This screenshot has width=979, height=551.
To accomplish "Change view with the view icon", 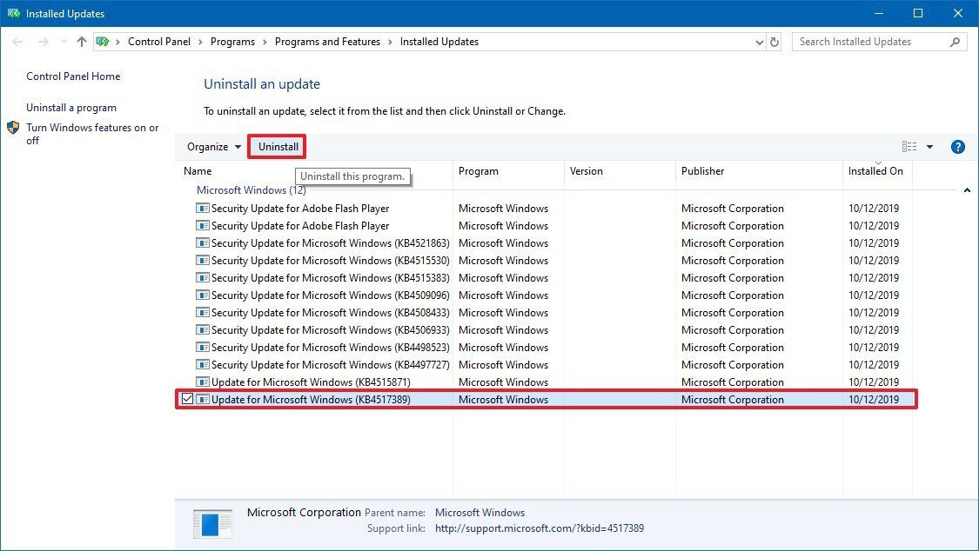I will [909, 147].
